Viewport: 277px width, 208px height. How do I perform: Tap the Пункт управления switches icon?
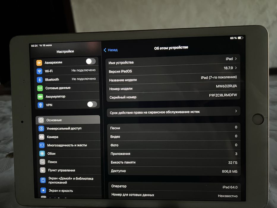pos(43,170)
